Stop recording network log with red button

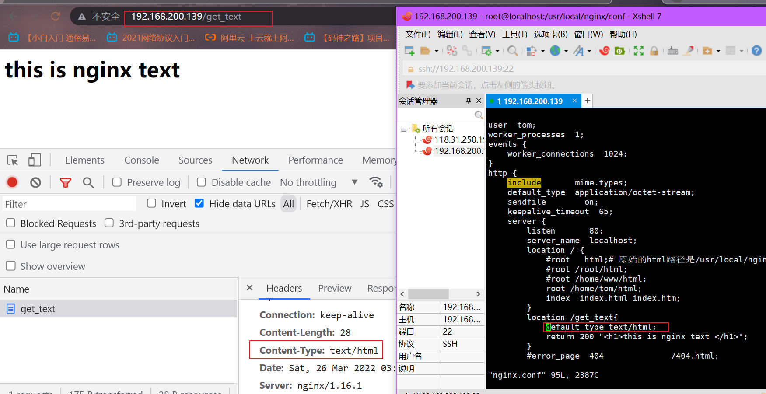tap(12, 182)
